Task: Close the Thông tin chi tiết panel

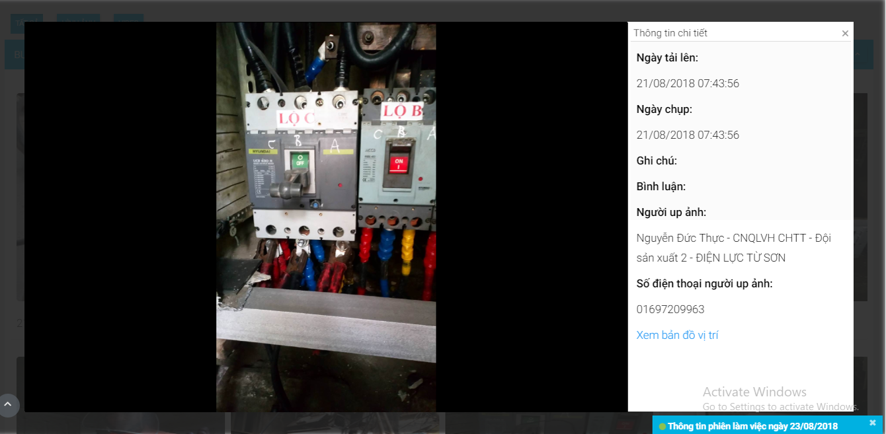Action: [x=845, y=34]
